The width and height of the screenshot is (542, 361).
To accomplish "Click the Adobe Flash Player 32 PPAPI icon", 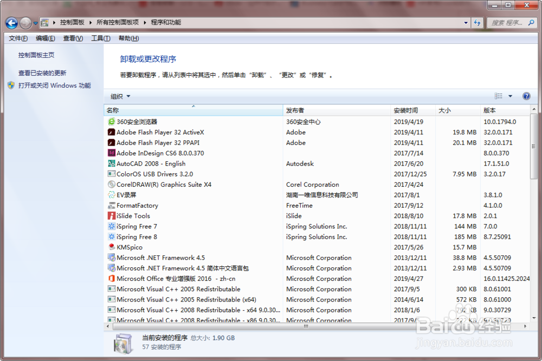I will (x=111, y=142).
